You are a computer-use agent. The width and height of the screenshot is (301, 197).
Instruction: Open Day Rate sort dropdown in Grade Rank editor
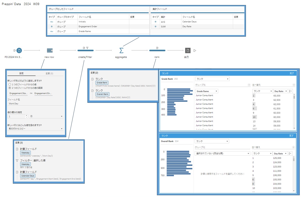tap(281, 91)
